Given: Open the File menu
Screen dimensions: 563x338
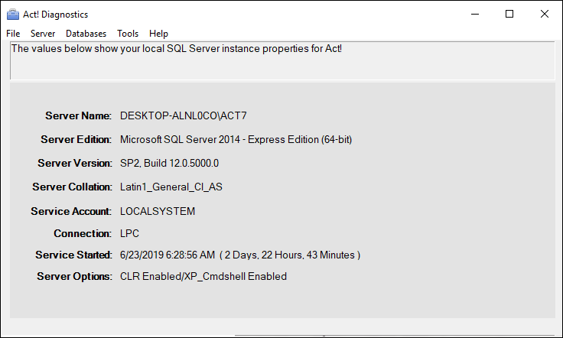Looking at the screenshot, I should [13, 34].
